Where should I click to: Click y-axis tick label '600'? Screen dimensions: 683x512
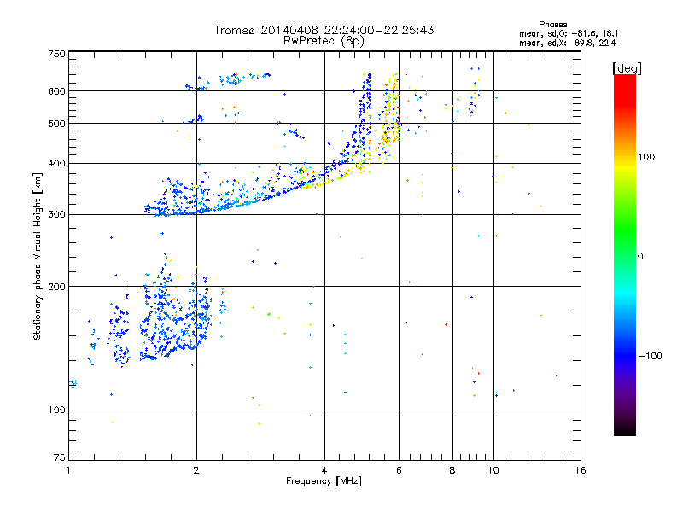[56, 91]
